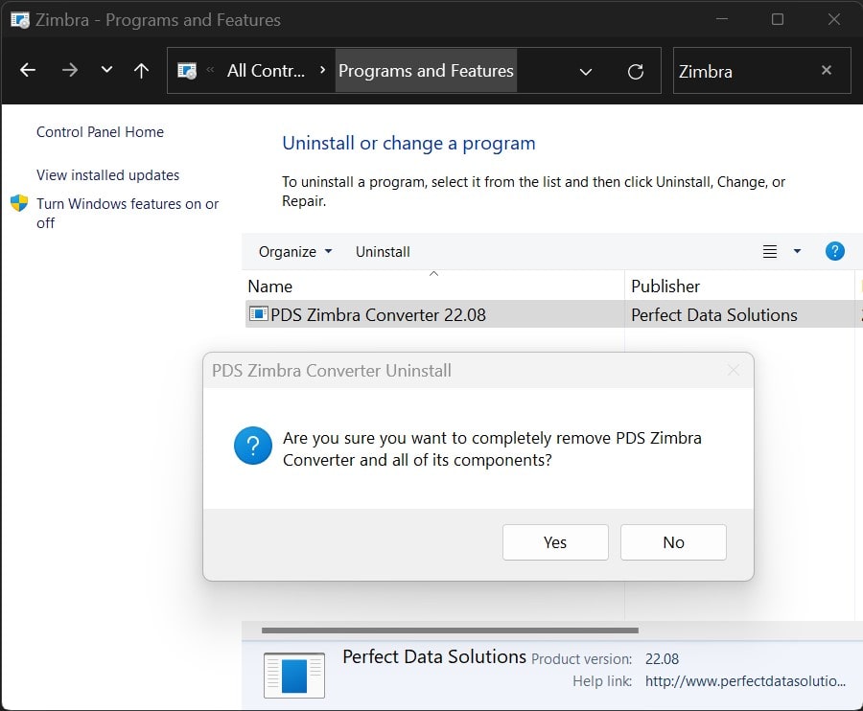Click the "Uninstall or change a program" heading

click(x=408, y=143)
